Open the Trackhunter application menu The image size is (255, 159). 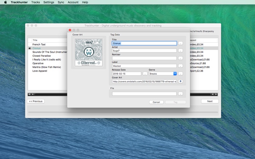pyautogui.click(x=19, y=2)
